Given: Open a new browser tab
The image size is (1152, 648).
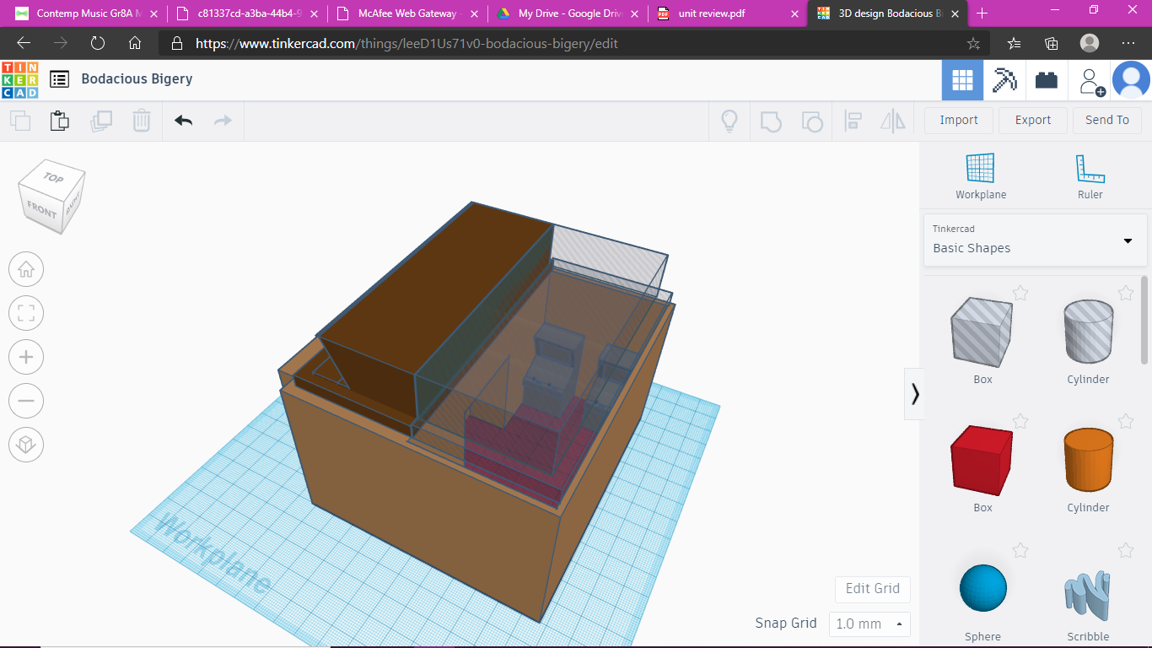Looking at the screenshot, I should 982,13.
